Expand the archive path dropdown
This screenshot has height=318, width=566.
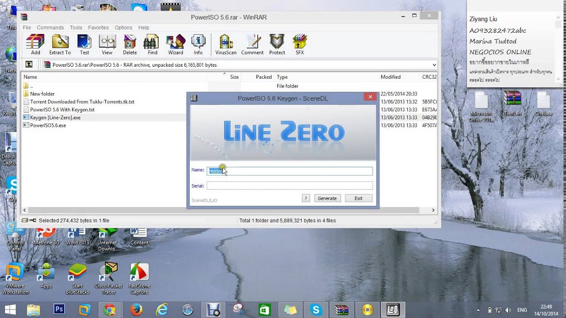click(434, 64)
